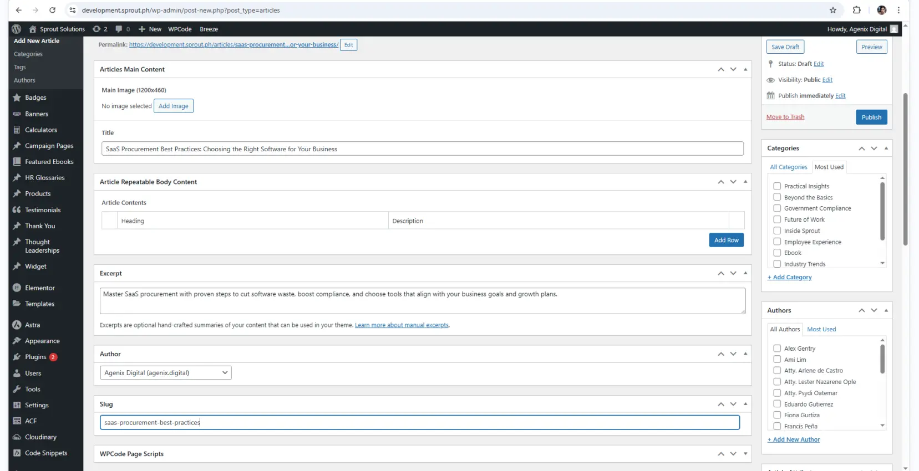
Task: Reload the page with refresh icon
Action: pyautogui.click(x=52, y=10)
